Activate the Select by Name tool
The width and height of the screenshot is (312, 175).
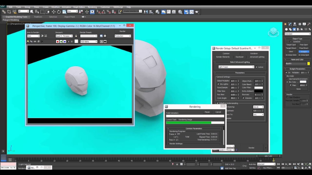pos(37,12)
